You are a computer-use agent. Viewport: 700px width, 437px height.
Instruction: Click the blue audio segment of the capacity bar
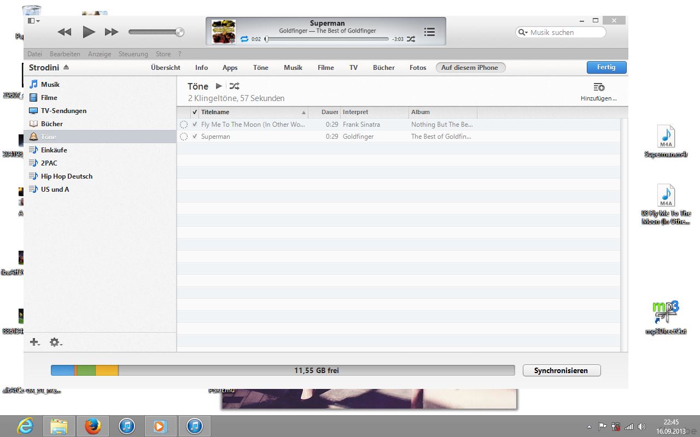pos(62,370)
